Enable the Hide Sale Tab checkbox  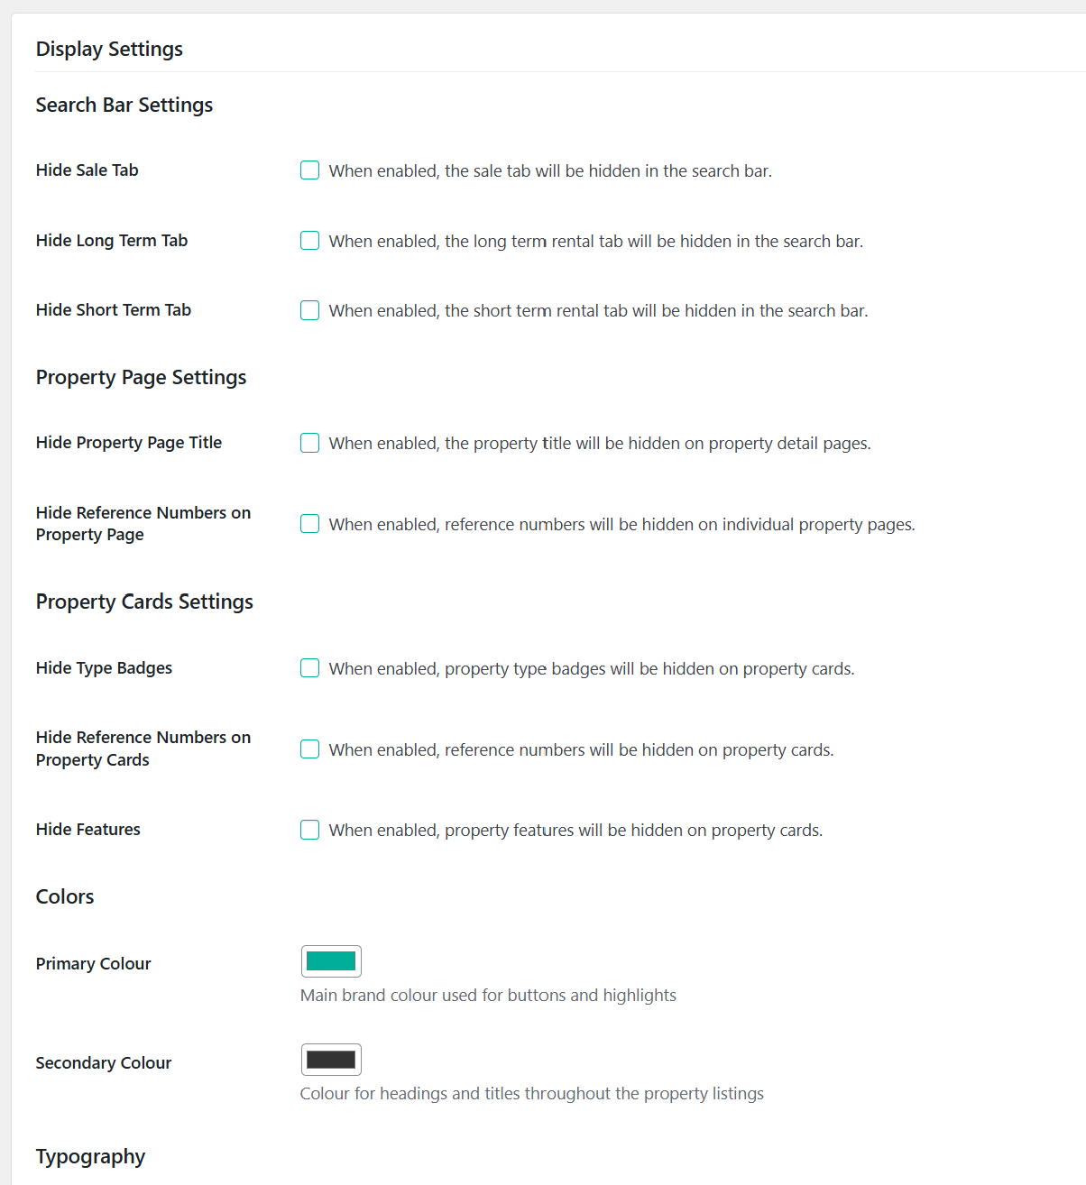pyautogui.click(x=309, y=170)
